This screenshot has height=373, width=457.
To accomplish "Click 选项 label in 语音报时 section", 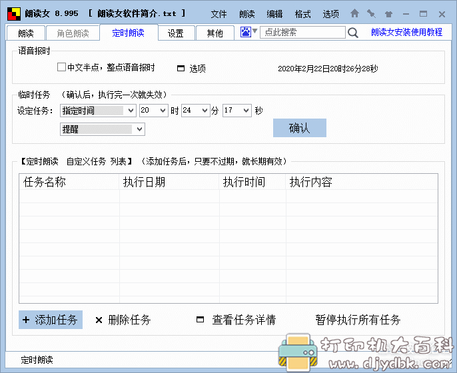I will pos(197,69).
